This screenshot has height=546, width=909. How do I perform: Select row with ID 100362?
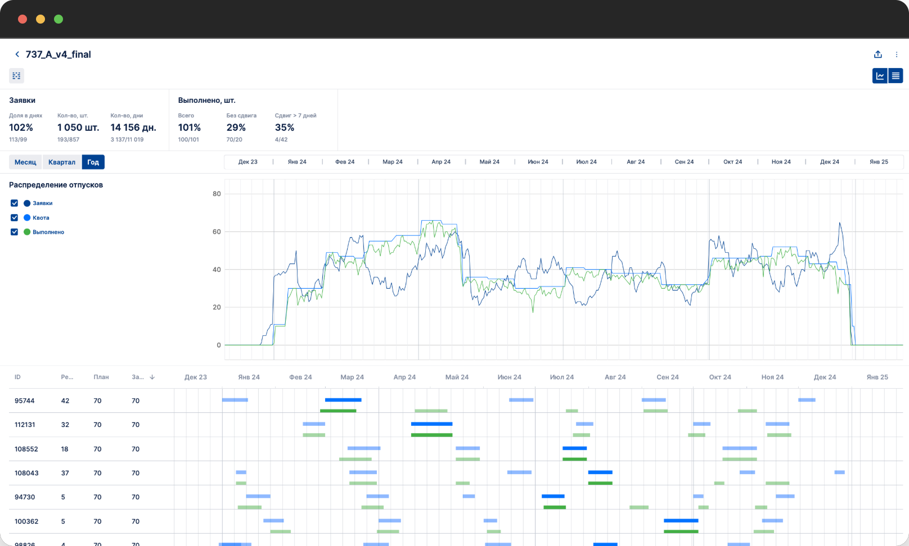coord(455,521)
